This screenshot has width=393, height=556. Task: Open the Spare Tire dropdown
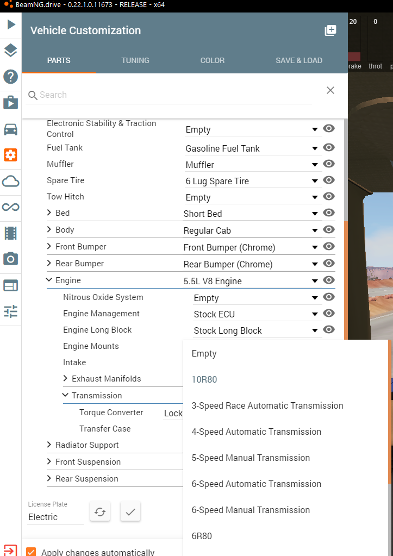click(253, 181)
